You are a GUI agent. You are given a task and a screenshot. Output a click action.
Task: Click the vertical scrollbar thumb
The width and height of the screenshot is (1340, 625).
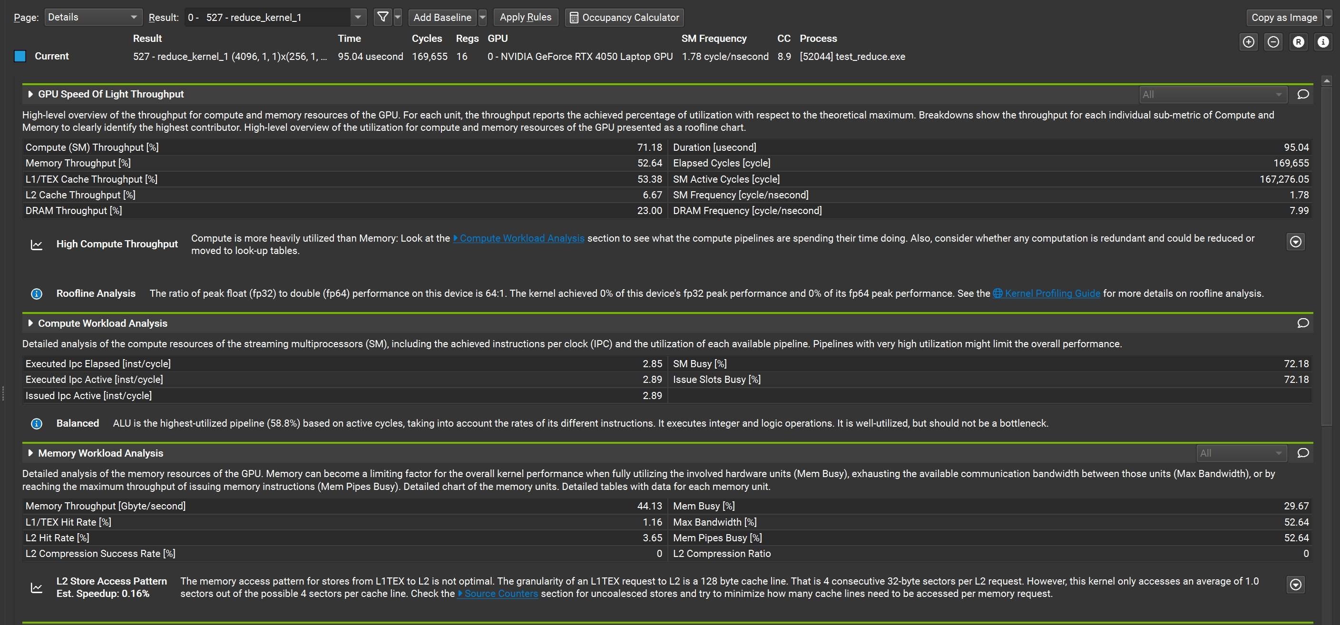[x=1327, y=256]
